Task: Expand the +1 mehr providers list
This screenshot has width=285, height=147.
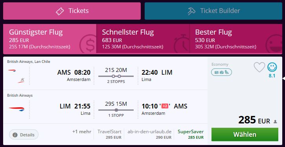Action: [82, 132]
